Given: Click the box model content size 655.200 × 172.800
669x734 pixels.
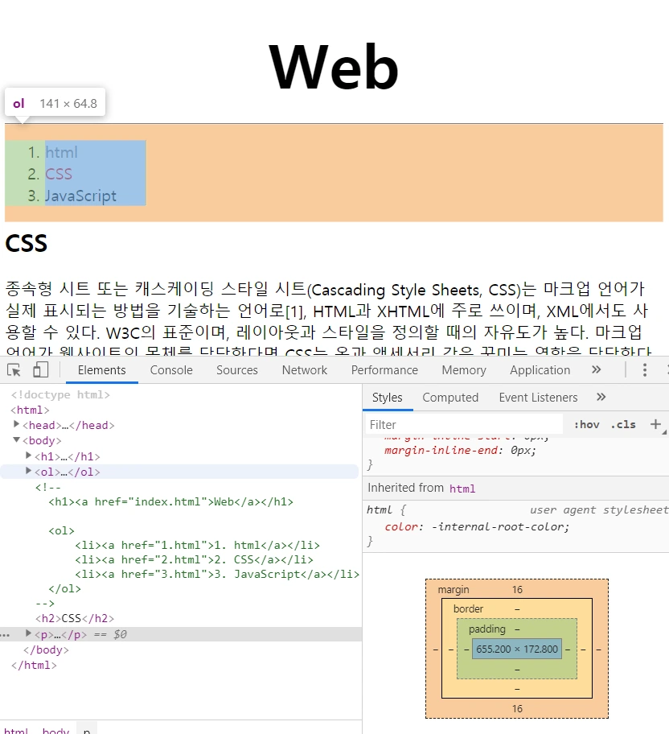Looking at the screenshot, I should 517,649.
